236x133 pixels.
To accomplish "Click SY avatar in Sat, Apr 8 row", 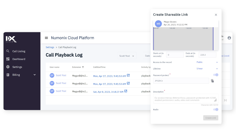I will (x=52, y=91).
